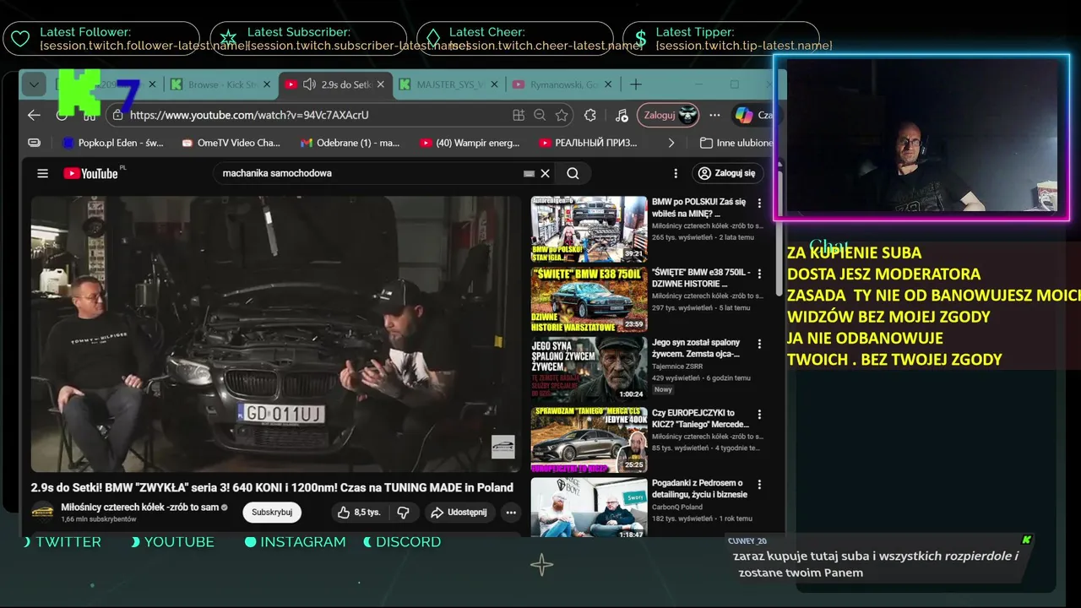The image size is (1081, 608).
Task: Open the Copilot icon in toolbar
Action: pos(744,115)
